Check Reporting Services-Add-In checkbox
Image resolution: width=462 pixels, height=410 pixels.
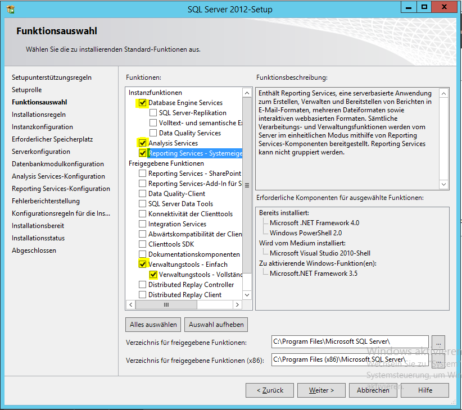click(143, 183)
